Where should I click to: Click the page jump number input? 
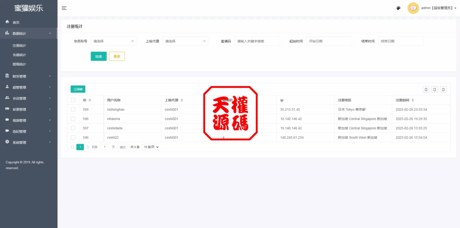click(x=105, y=147)
